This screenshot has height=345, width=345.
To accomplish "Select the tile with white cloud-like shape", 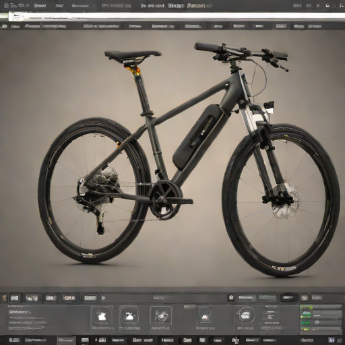I will pyautogui.click(x=129, y=315).
